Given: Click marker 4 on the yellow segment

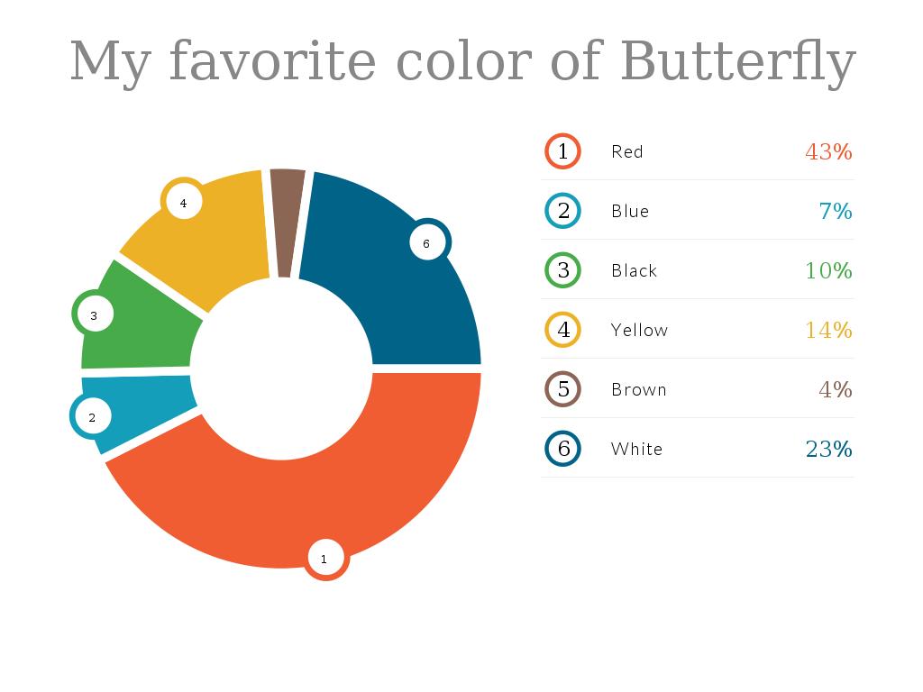Looking at the screenshot, I should 183,203.
